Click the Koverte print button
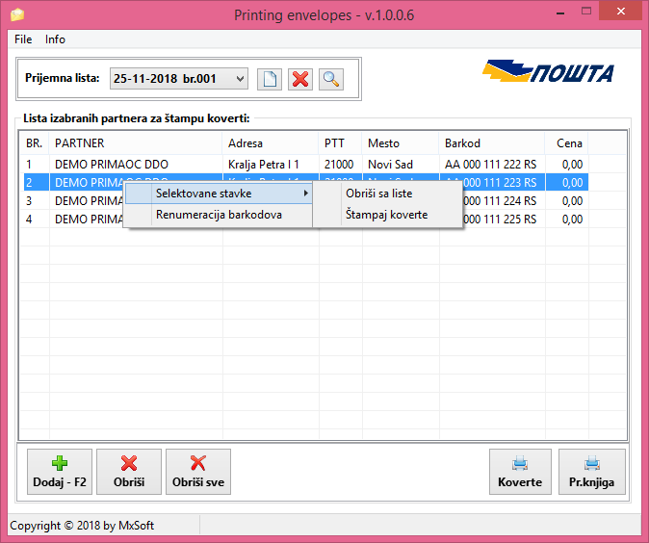The height and width of the screenshot is (543, 649). click(x=520, y=472)
